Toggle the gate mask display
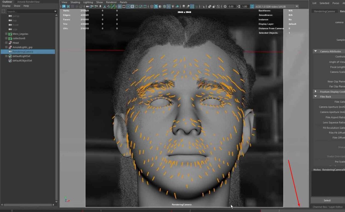The height and width of the screenshot is (212, 345). (132, 6)
